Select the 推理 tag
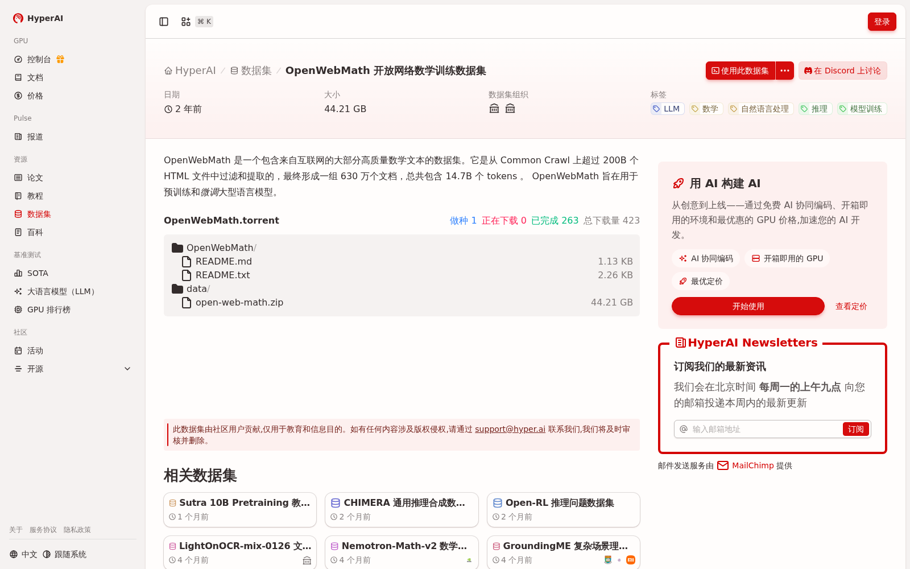Viewport: 910px width, 569px height. pyautogui.click(x=815, y=109)
